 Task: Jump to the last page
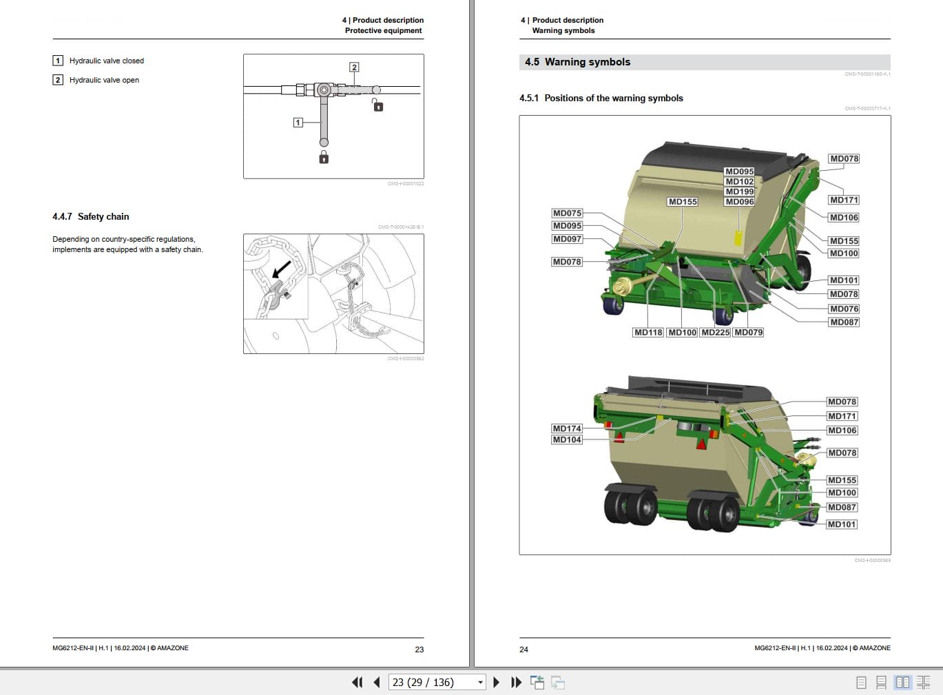pos(516,683)
